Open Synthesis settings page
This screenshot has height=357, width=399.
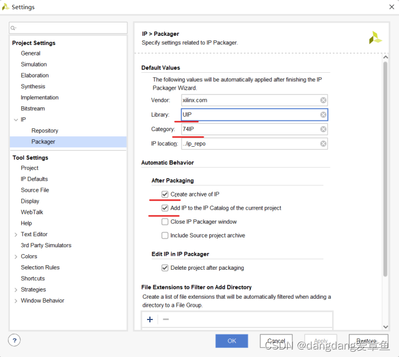tap(33, 87)
